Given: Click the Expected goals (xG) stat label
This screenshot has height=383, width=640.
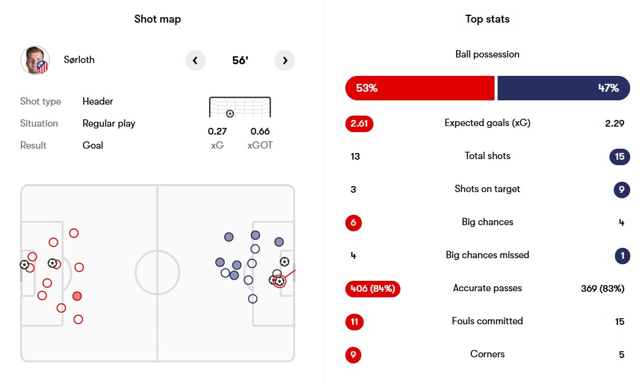Looking at the screenshot, I should 487,123.
